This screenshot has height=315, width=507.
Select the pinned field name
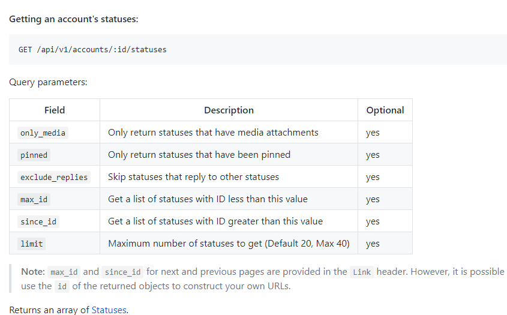coord(34,155)
